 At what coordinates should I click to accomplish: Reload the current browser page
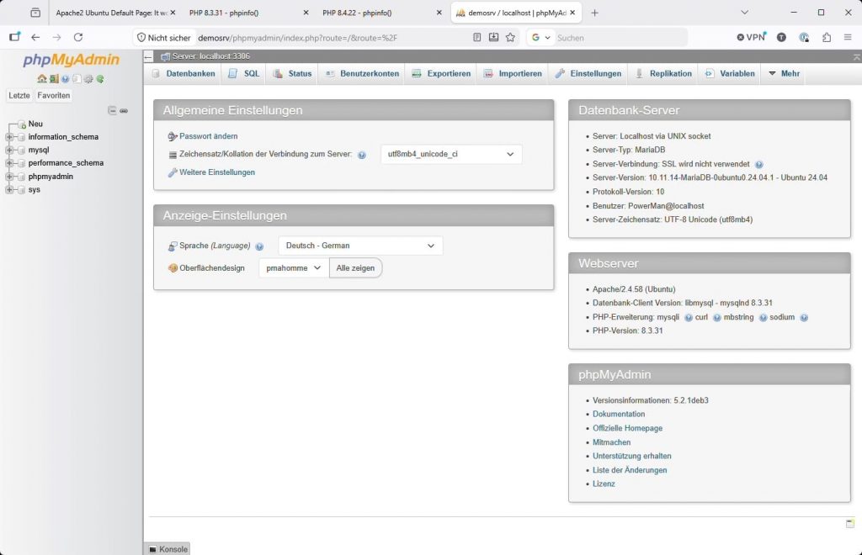point(78,37)
